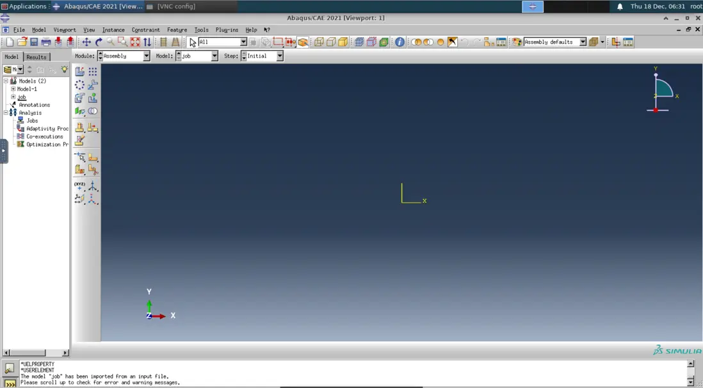Select the Pan View tool
The image size is (703, 388).
tap(86, 42)
